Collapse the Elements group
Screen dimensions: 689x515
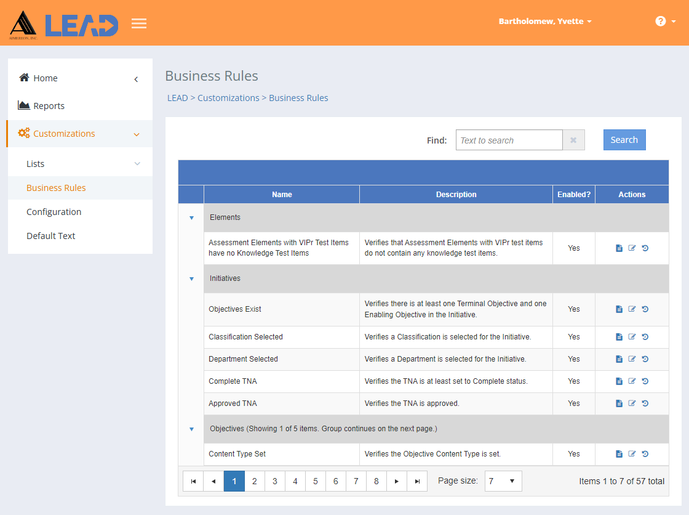coord(191,218)
